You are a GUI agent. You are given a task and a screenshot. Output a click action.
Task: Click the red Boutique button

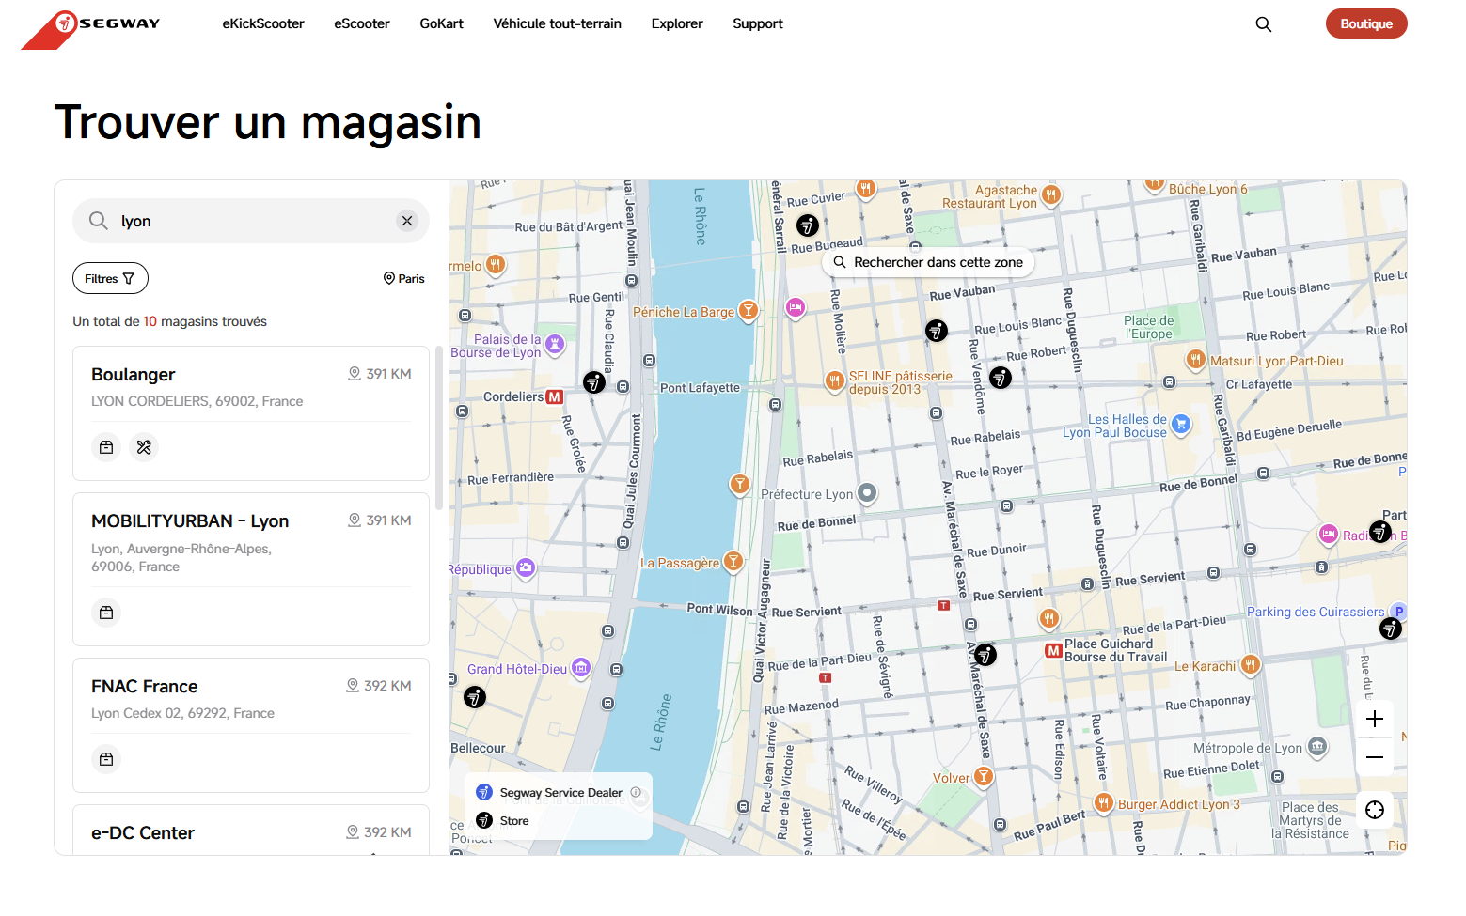[1366, 23]
